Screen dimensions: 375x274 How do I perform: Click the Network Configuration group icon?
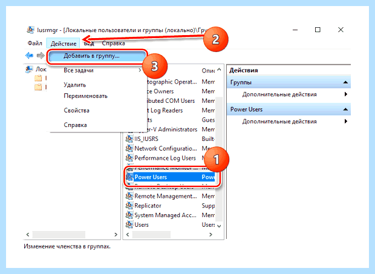[x=129, y=148]
